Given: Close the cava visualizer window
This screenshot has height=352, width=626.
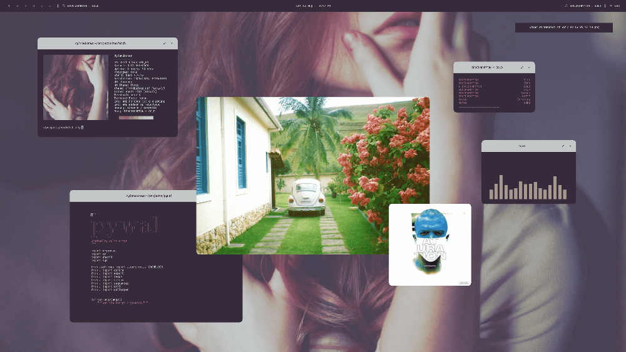Looking at the screenshot, I should click(x=570, y=146).
